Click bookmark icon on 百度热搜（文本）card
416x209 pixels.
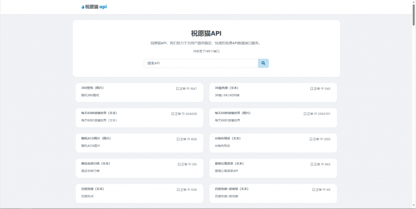pyautogui.click(x=178, y=190)
